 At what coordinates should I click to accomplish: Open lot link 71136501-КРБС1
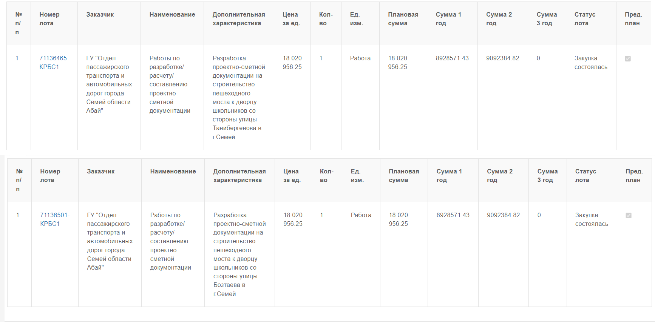55,219
